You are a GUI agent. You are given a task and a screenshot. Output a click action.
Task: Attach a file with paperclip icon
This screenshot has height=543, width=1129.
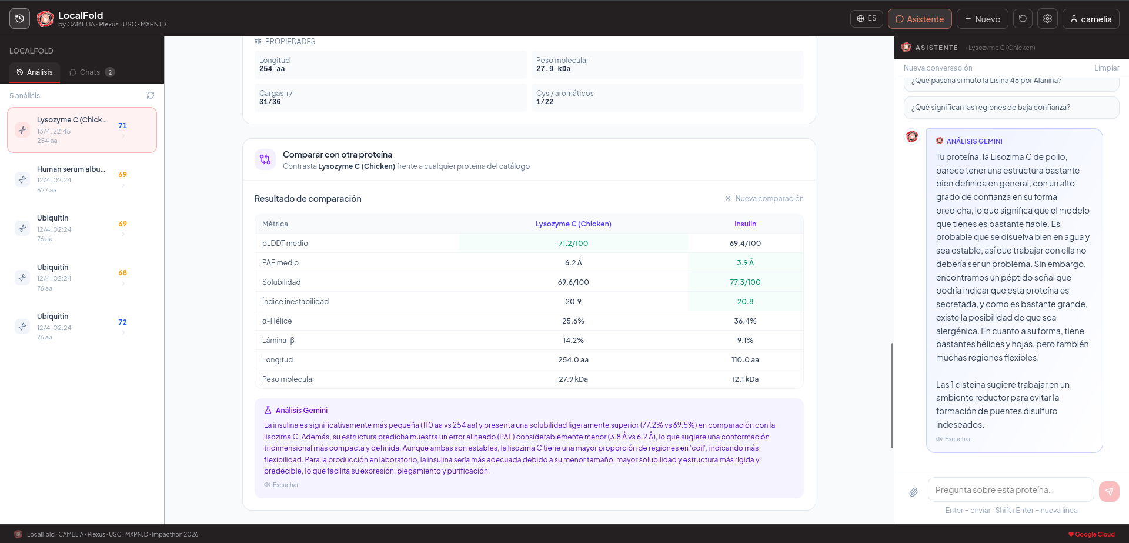(x=913, y=492)
